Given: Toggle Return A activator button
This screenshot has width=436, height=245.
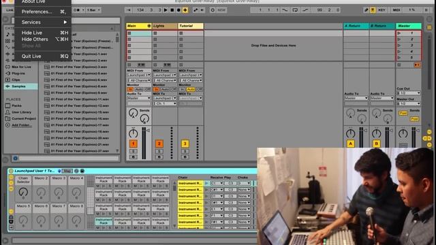Looking at the screenshot, I should (350, 144).
